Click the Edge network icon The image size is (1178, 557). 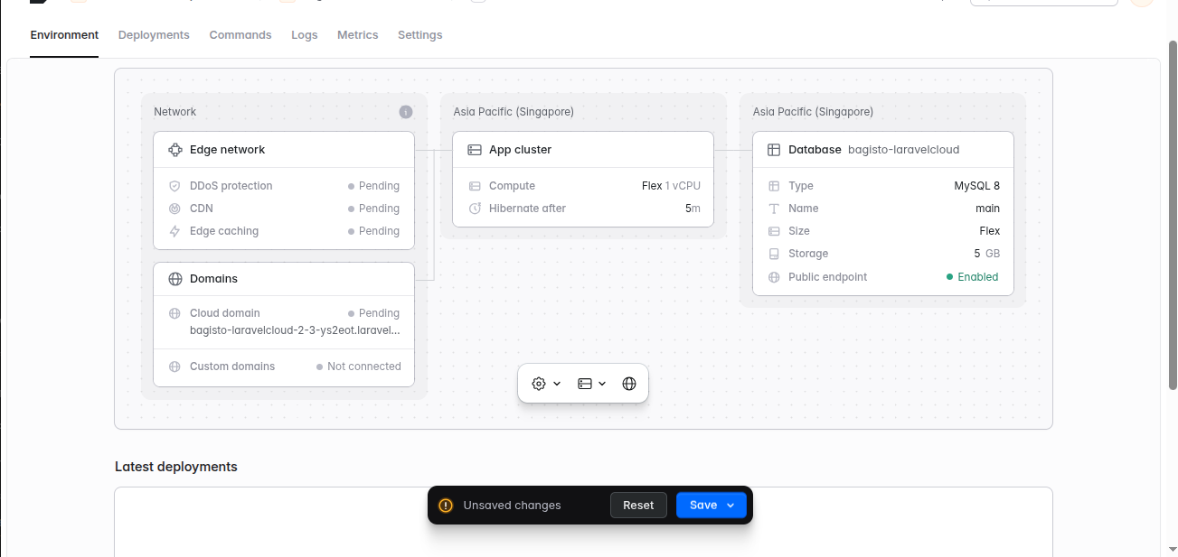click(175, 150)
